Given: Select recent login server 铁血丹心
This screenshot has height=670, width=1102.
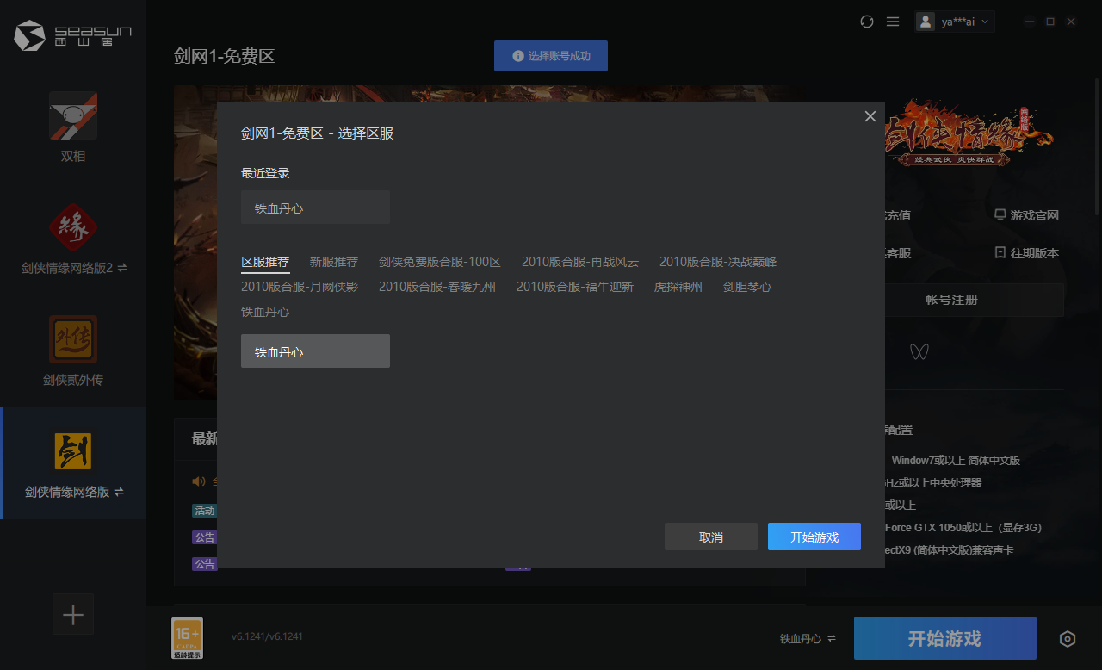Looking at the screenshot, I should [315, 208].
